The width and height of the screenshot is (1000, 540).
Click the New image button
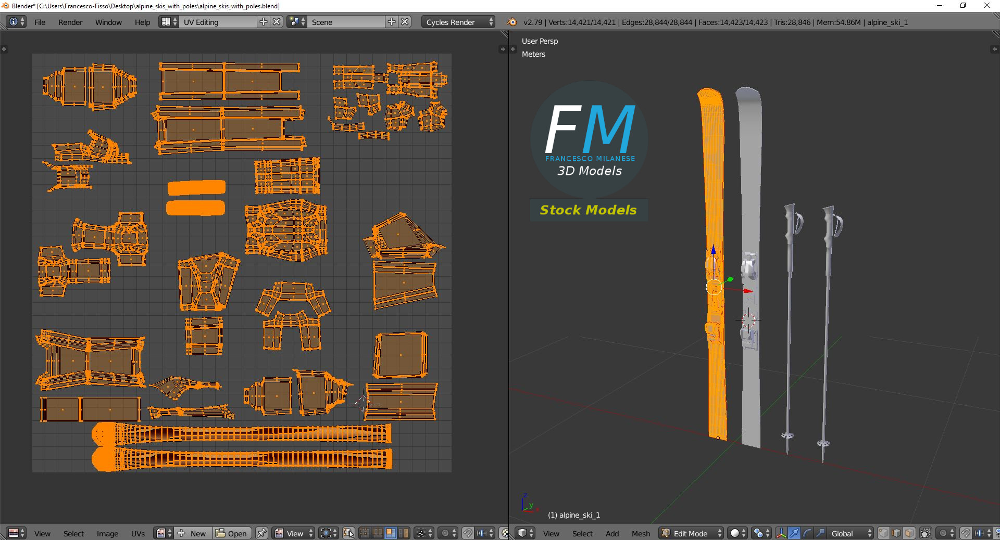(193, 533)
